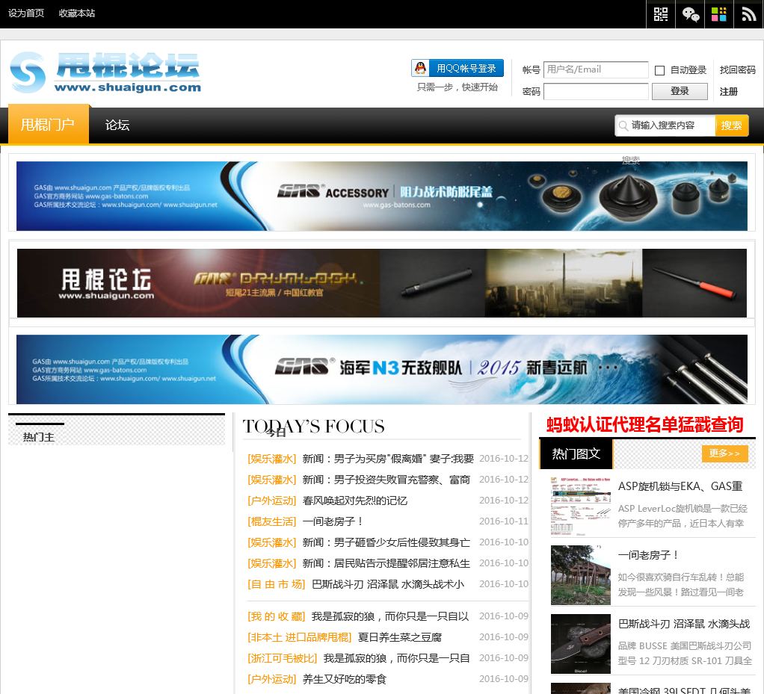Screen dimensions: 764x694
Task: Click the 甩棍论坛 site logo
Action: pyautogui.click(x=105, y=72)
